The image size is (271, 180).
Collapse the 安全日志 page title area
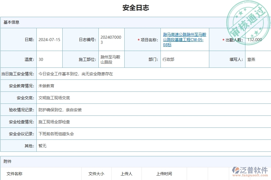click(x=135, y=7)
